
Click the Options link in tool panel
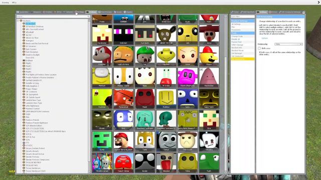[264, 38]
